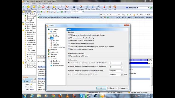Screen dimensions: 175x98
Task: Click the Forums toolbar icon
Action: pyautogui.click(x=110, y=8)
